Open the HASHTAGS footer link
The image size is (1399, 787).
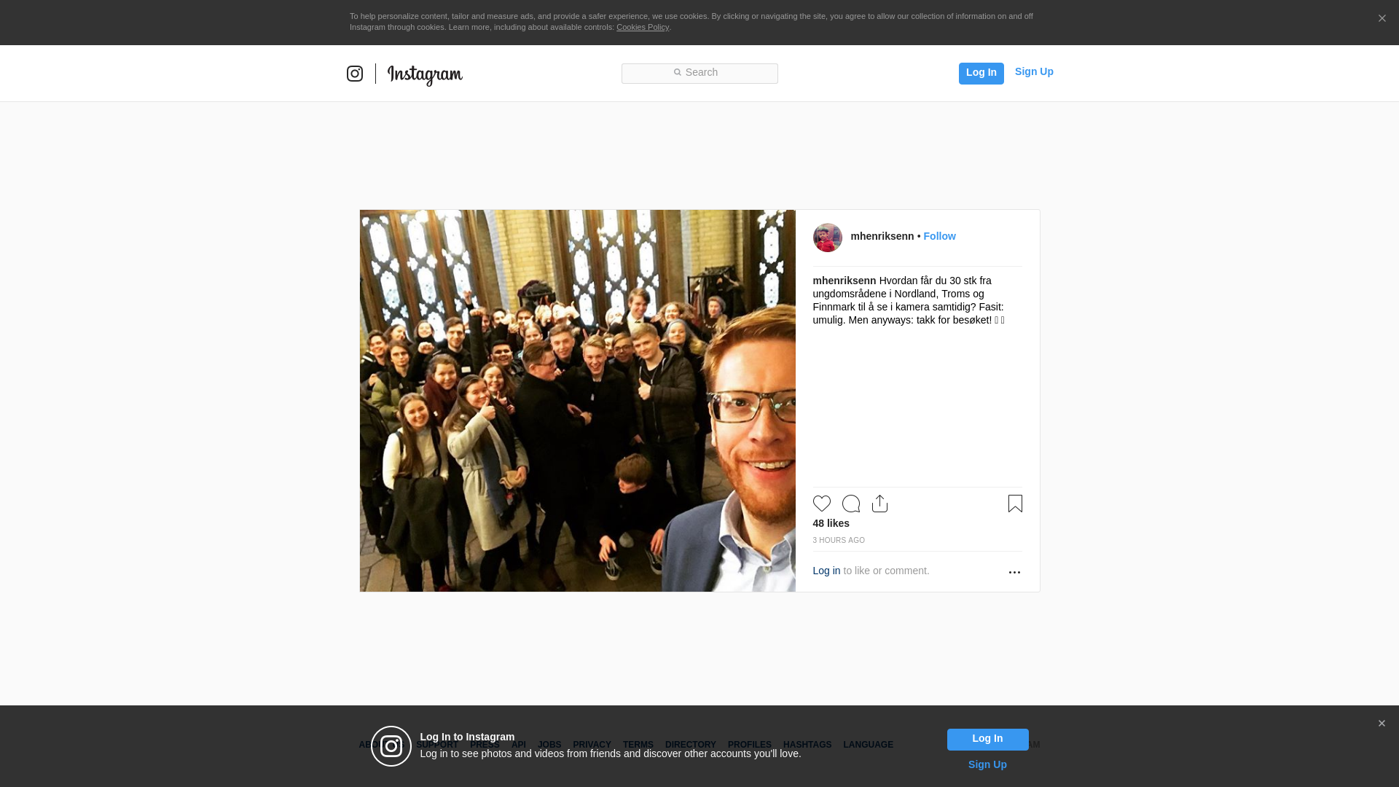click(x=807, y=745)
